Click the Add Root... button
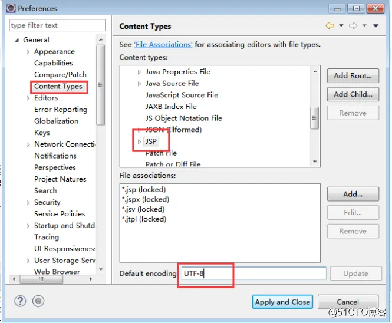This screenshot has height=323, width=392. point(353,76)
